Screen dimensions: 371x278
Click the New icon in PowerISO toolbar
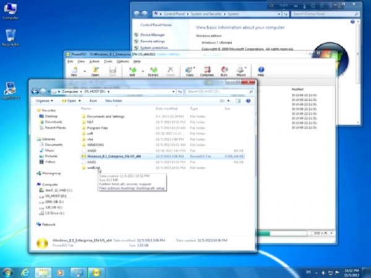click(x=74, y=71)
